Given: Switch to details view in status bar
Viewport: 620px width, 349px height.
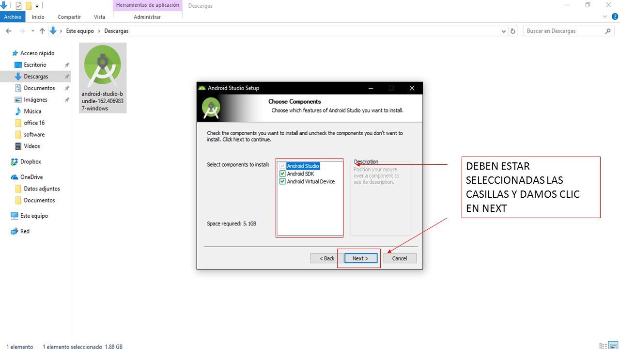Looking at the screenshot, I should (x=603, y=346).
